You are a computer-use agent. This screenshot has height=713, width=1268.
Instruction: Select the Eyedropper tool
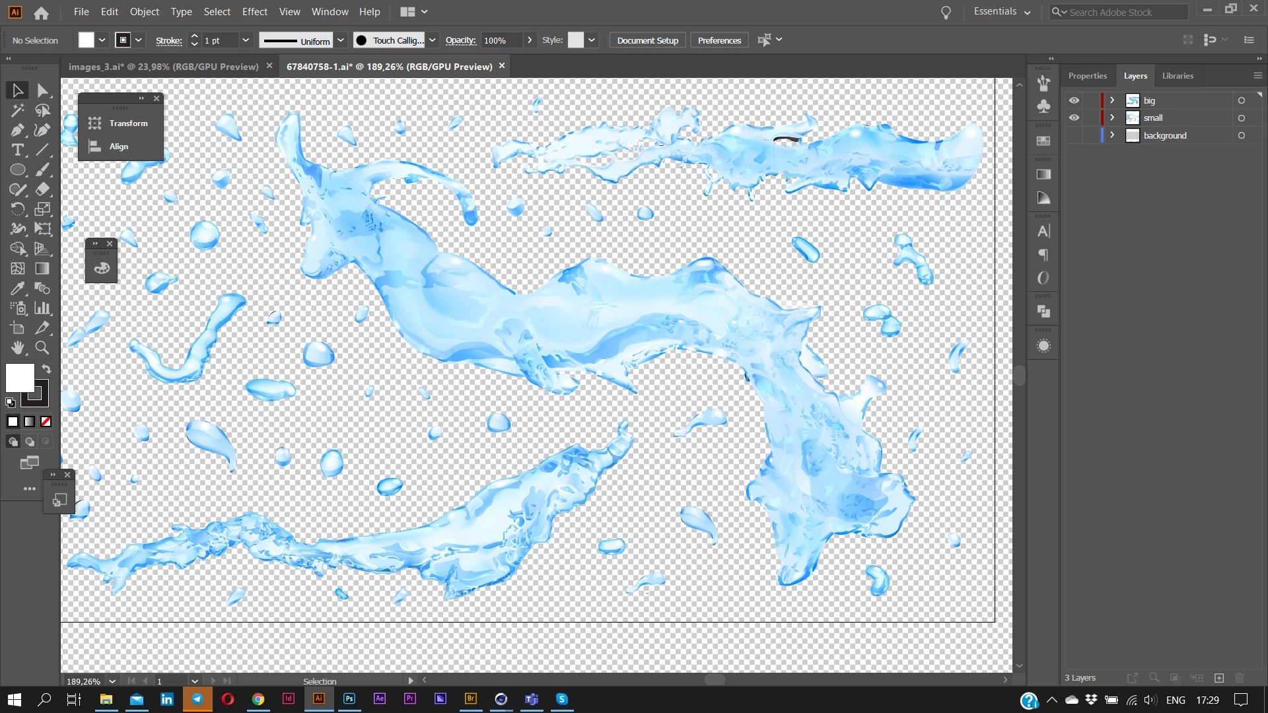click(x=18, y=289)
